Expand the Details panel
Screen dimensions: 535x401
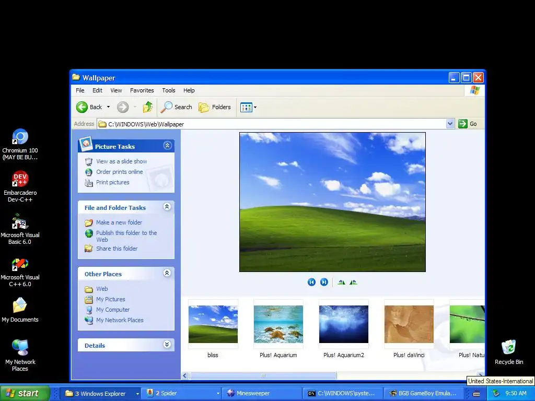pyautogui.click(x=167, y=345)
